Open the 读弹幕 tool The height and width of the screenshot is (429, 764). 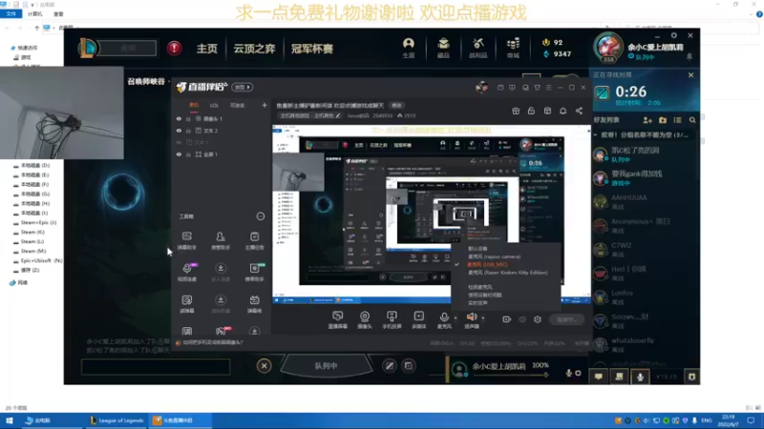186,303
